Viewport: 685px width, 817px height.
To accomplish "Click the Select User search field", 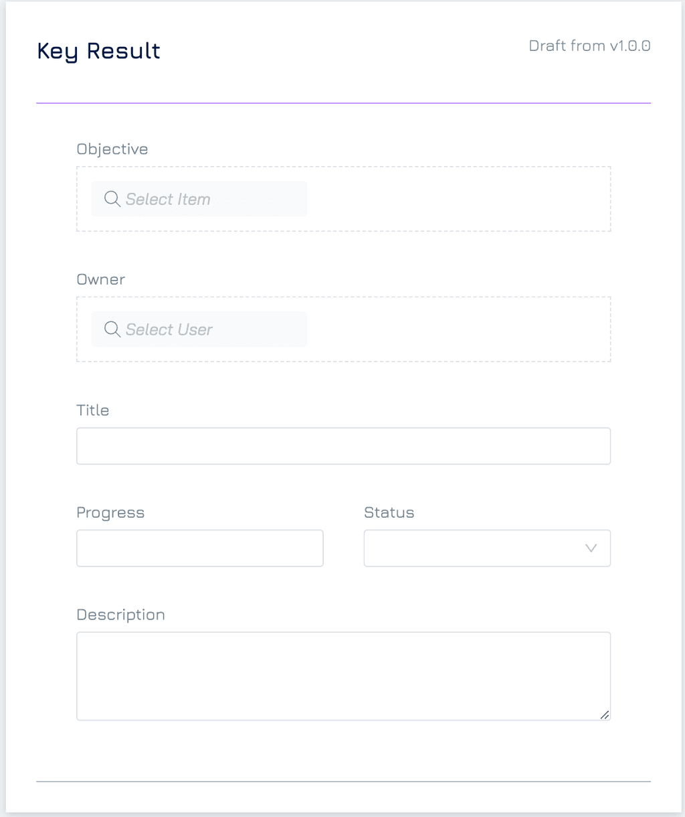I will pyautogui.click(x=199, y=329).
